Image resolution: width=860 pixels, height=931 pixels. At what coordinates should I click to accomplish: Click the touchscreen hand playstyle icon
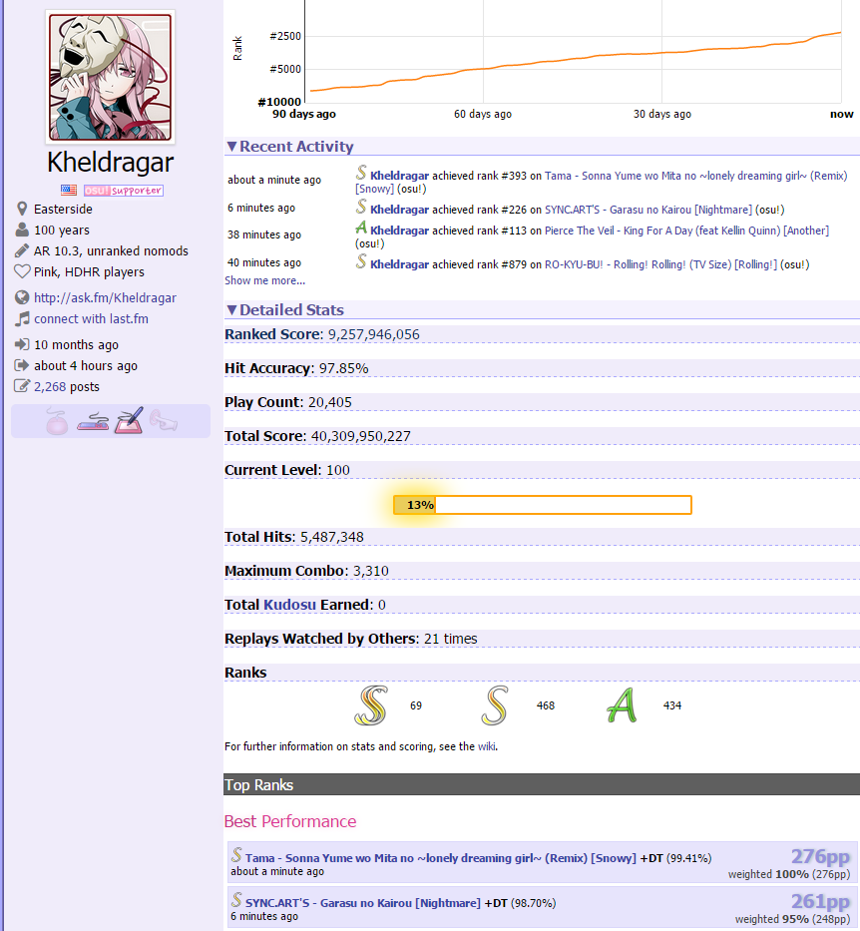[x=164, y=420]
